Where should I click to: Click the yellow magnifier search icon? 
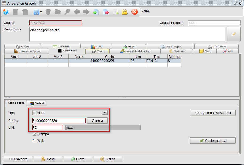tap(125, 12)
